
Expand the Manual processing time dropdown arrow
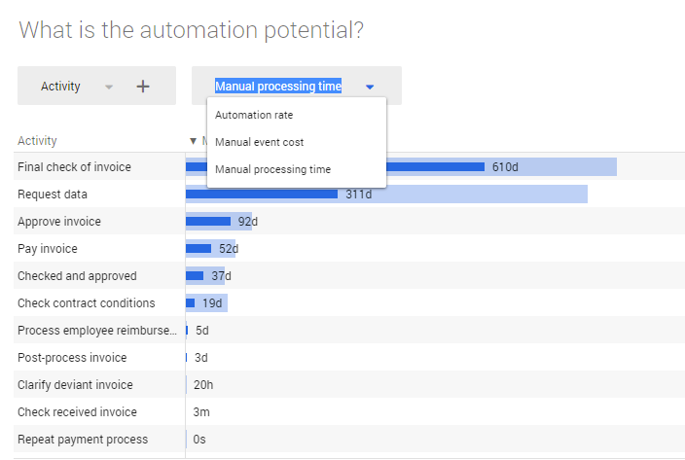coord(370,87)
